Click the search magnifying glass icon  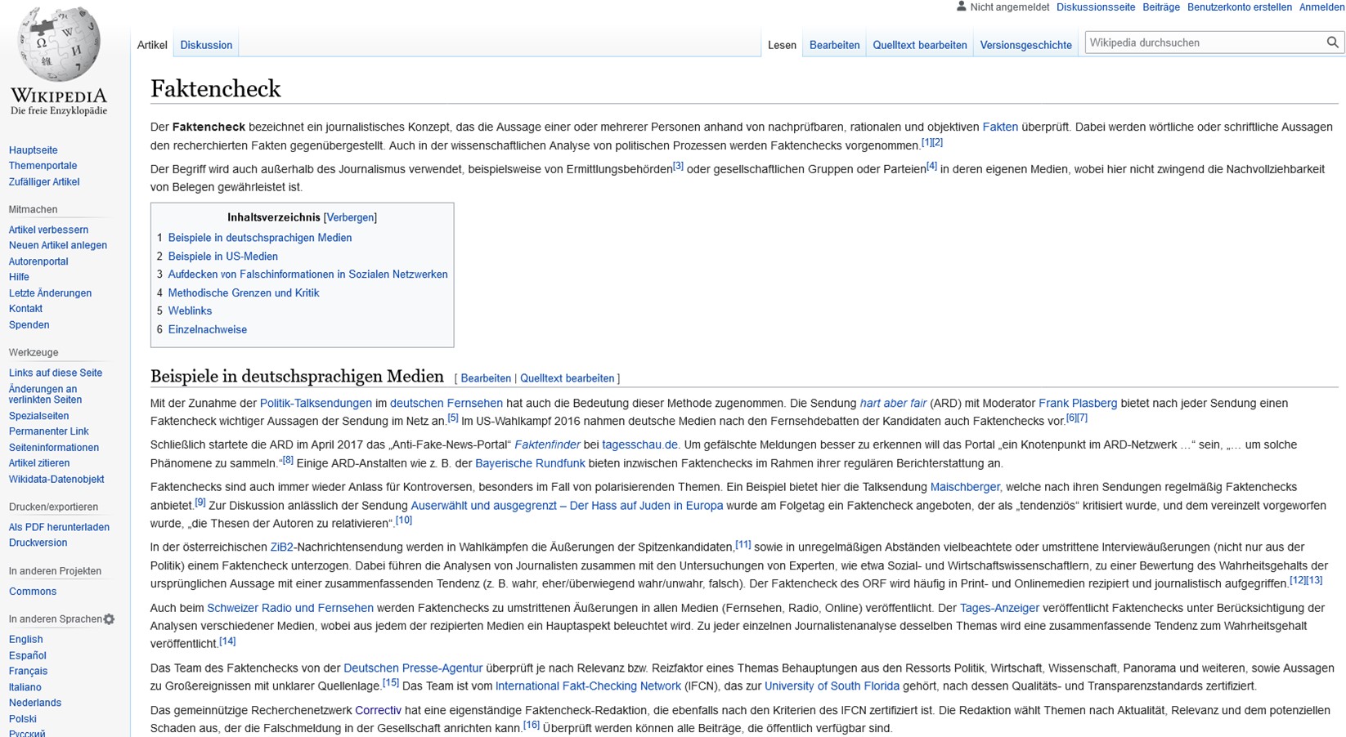[1332, 42]
